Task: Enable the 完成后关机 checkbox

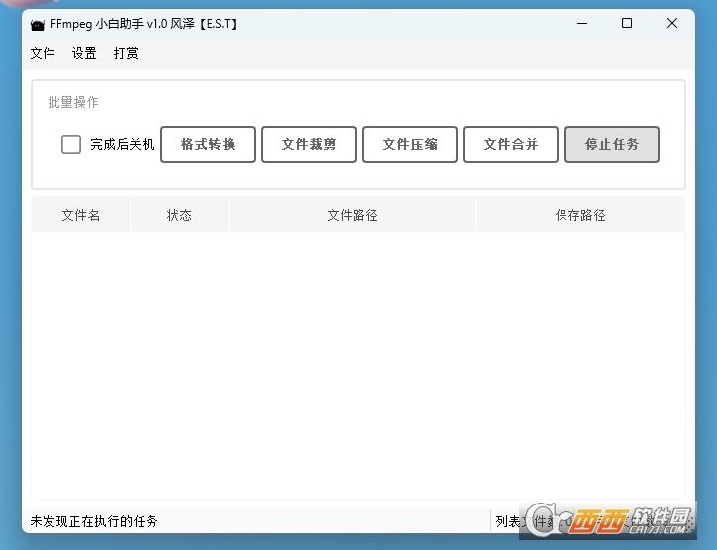Action: coord(71,144)
